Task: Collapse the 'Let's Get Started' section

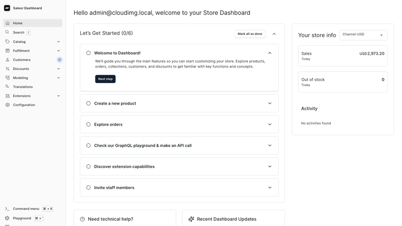Action: click(x=274, y=34)
